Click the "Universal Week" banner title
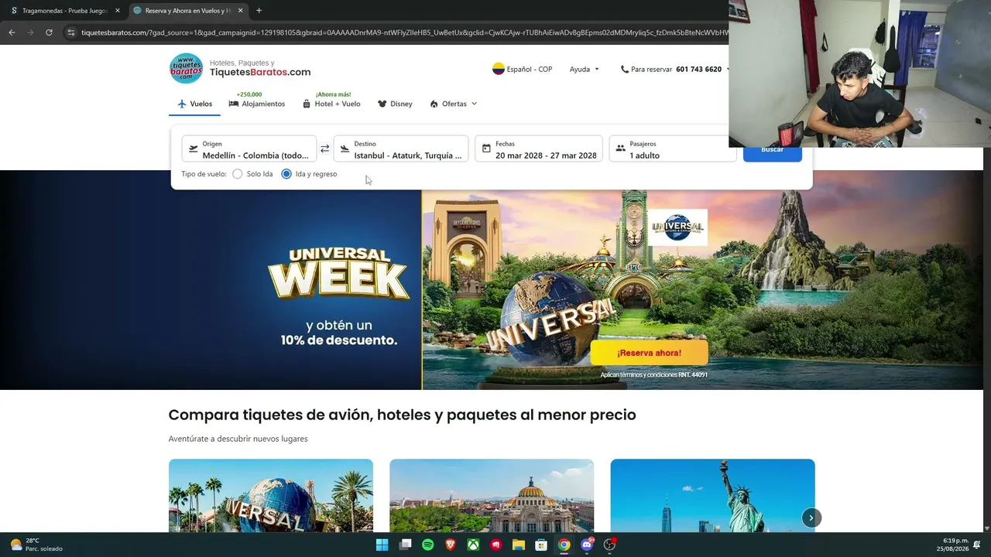This screenshot has height=557, width=991. click(x=338, y=273)
